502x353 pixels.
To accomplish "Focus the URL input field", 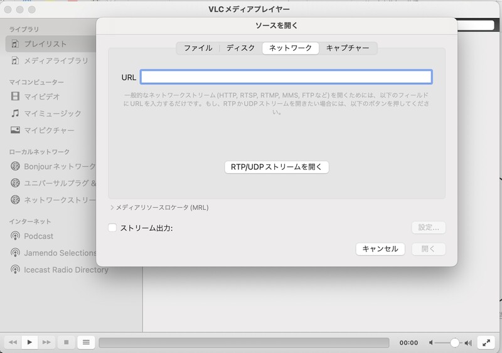I will (x=286, y=77).
